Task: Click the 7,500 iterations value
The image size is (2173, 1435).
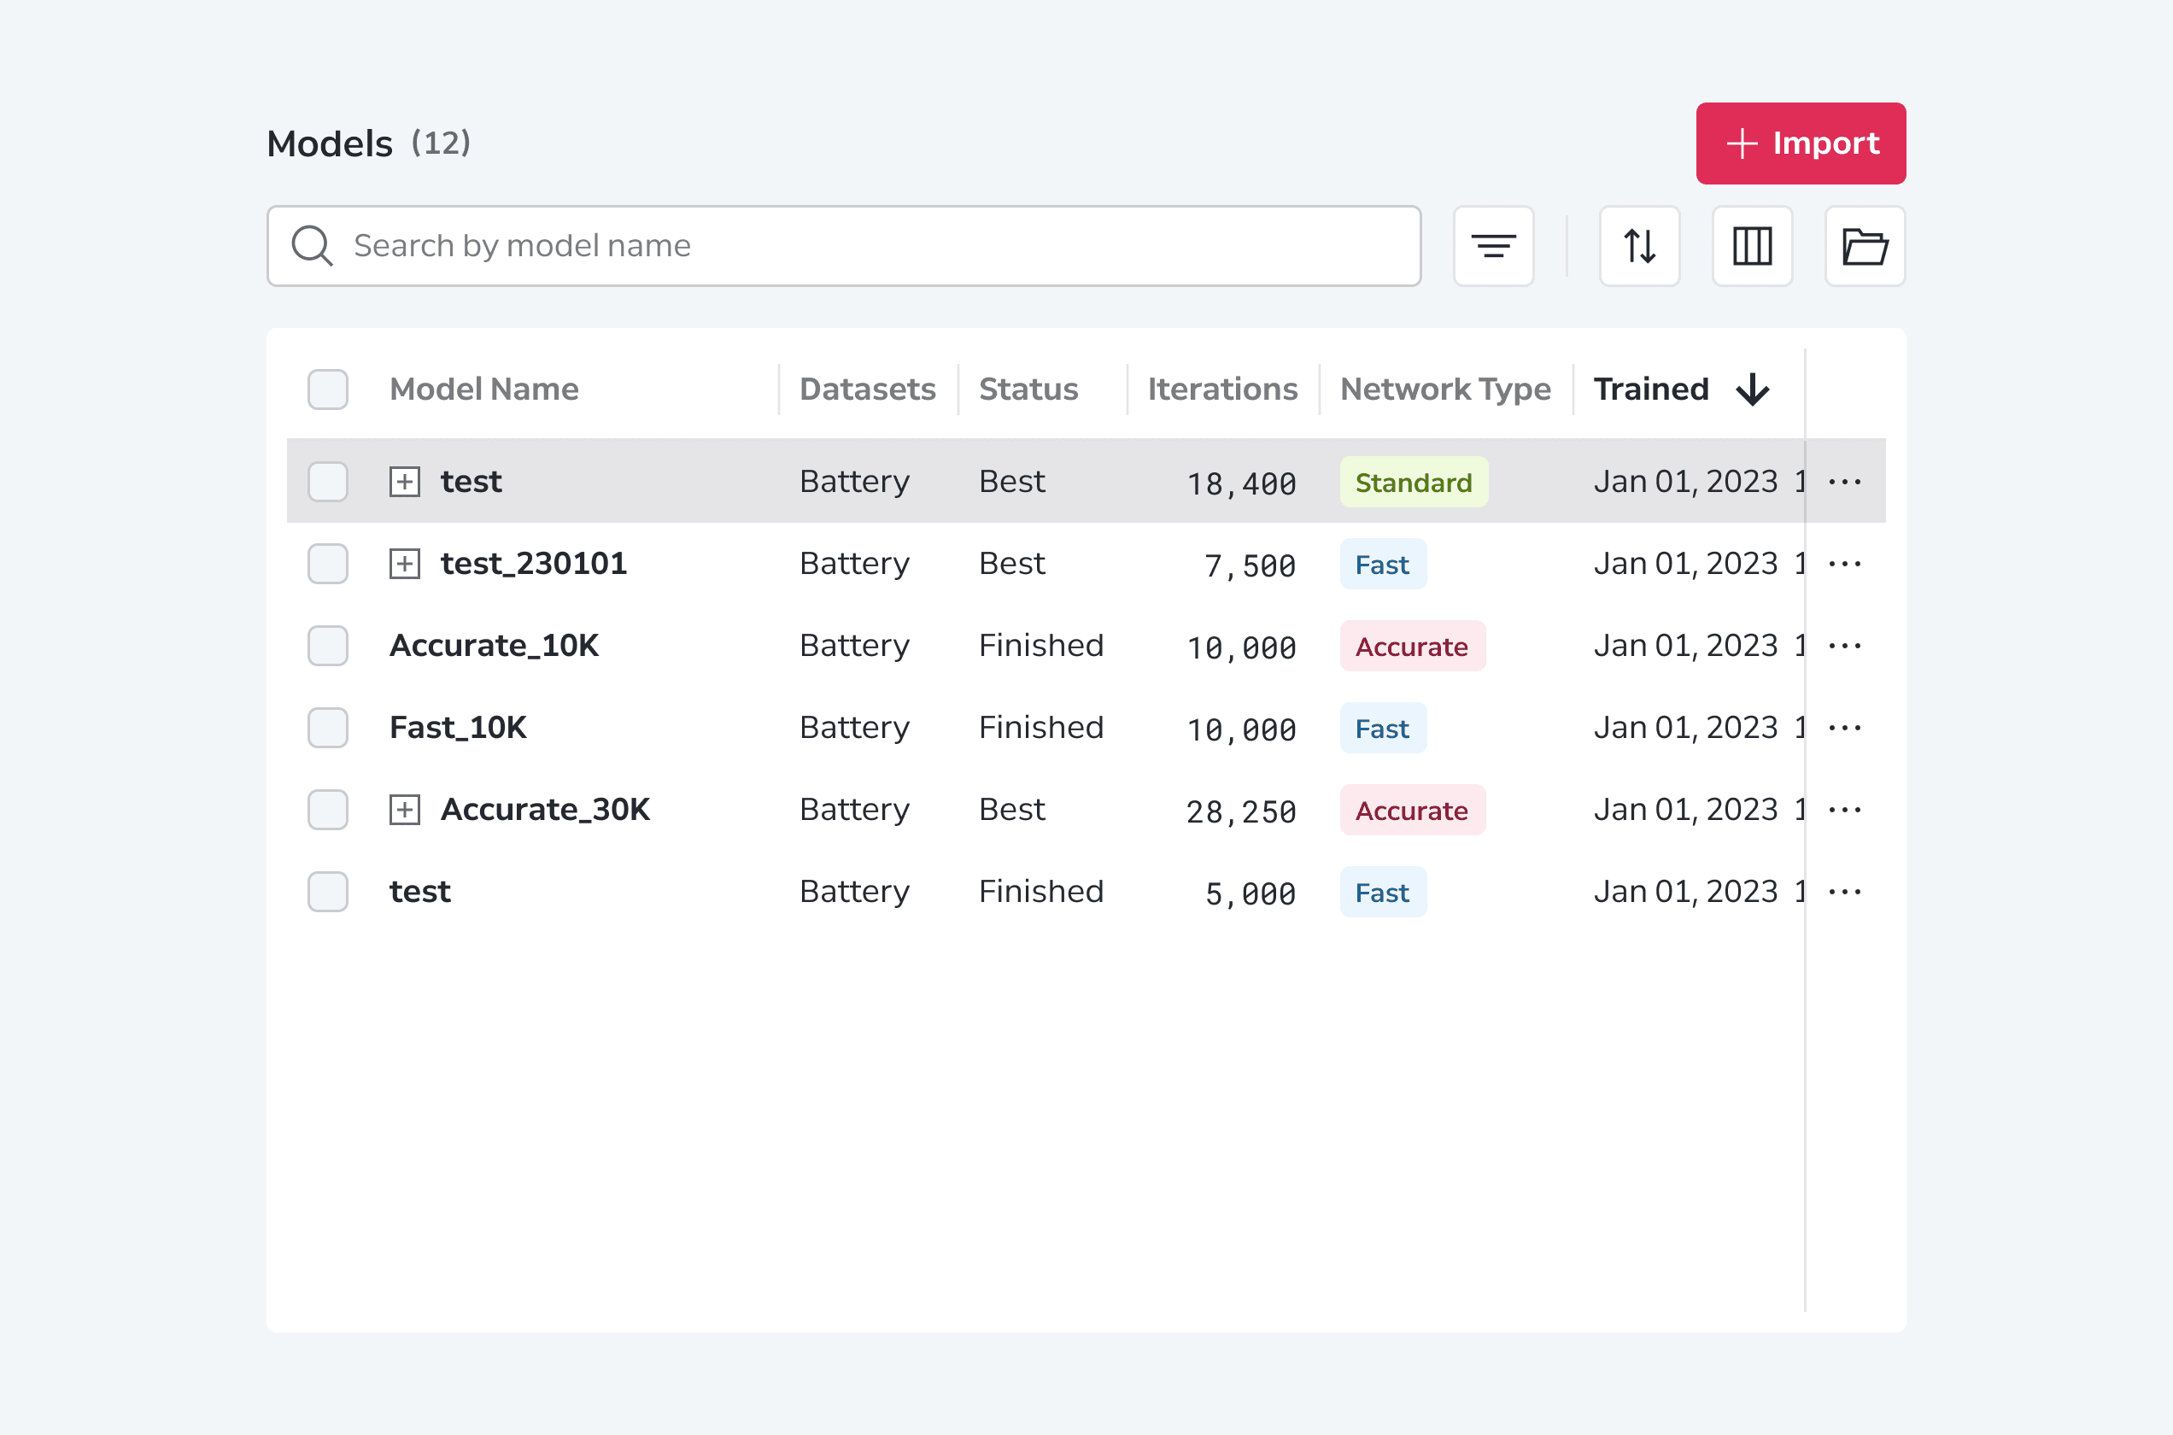Action: click(x=1250, y=566)
